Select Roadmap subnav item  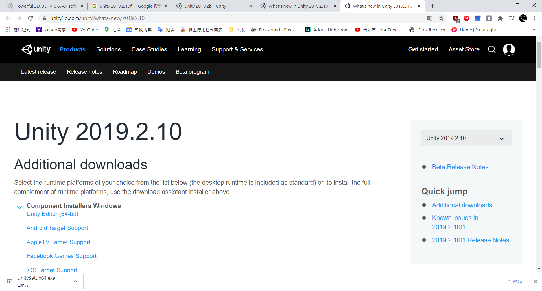125,72
